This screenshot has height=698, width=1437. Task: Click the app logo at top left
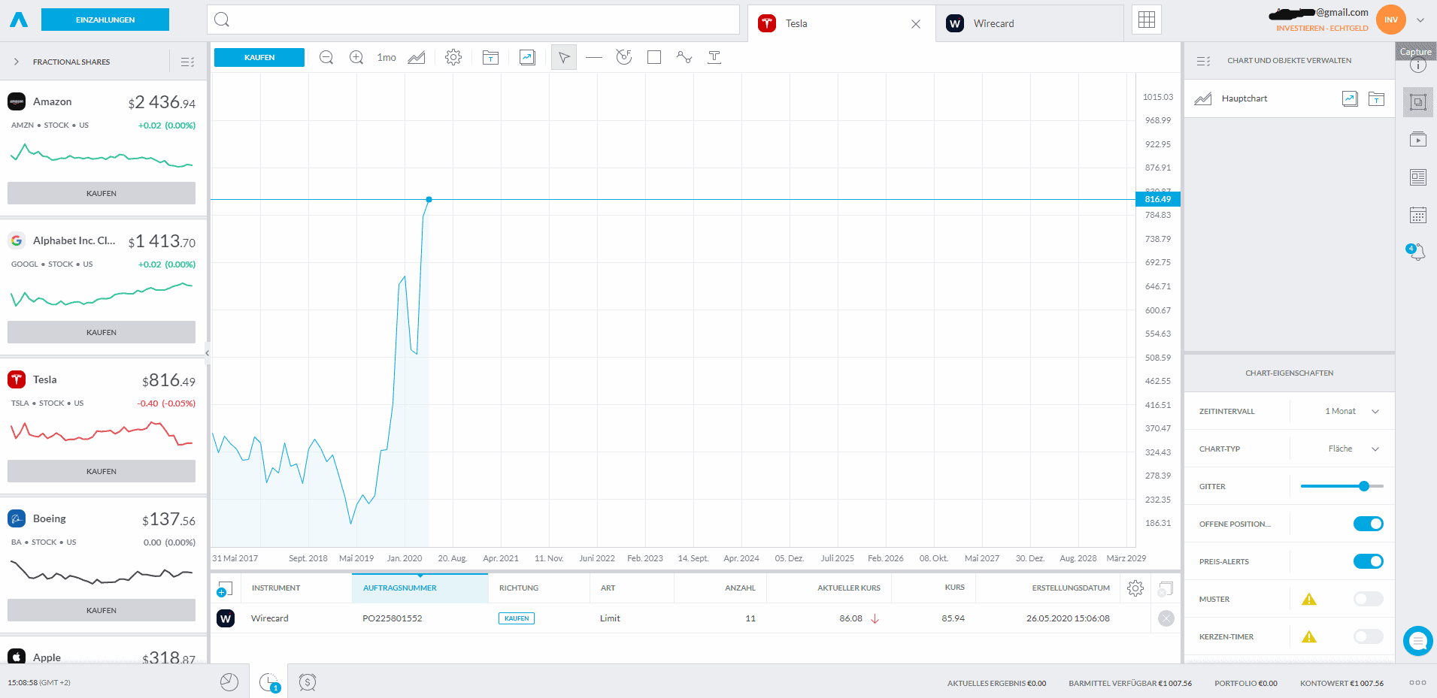coord(19,20)
